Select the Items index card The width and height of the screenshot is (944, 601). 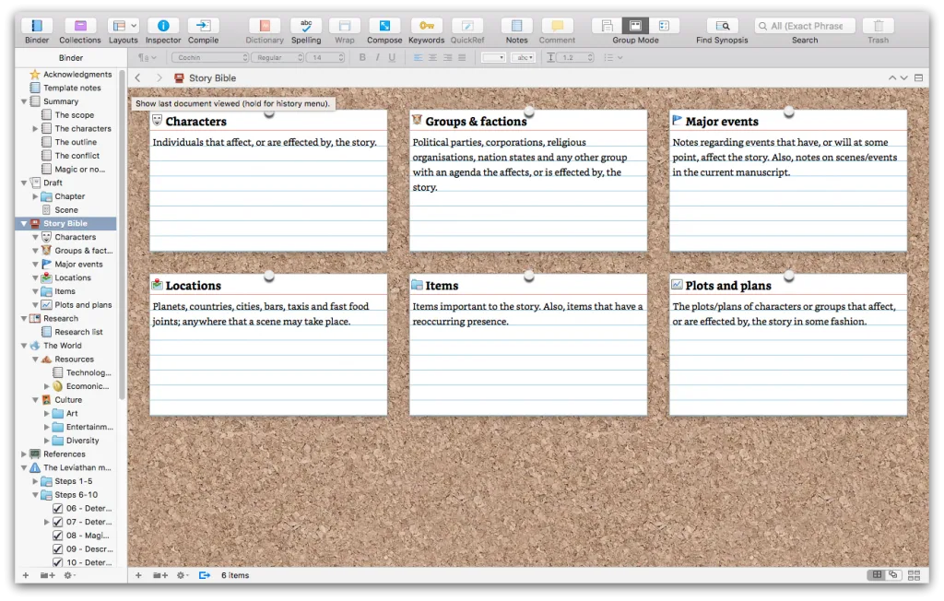click(528, 345)
